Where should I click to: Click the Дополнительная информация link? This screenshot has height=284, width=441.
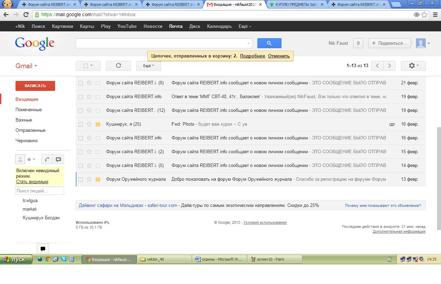click(x=399, y=232)
